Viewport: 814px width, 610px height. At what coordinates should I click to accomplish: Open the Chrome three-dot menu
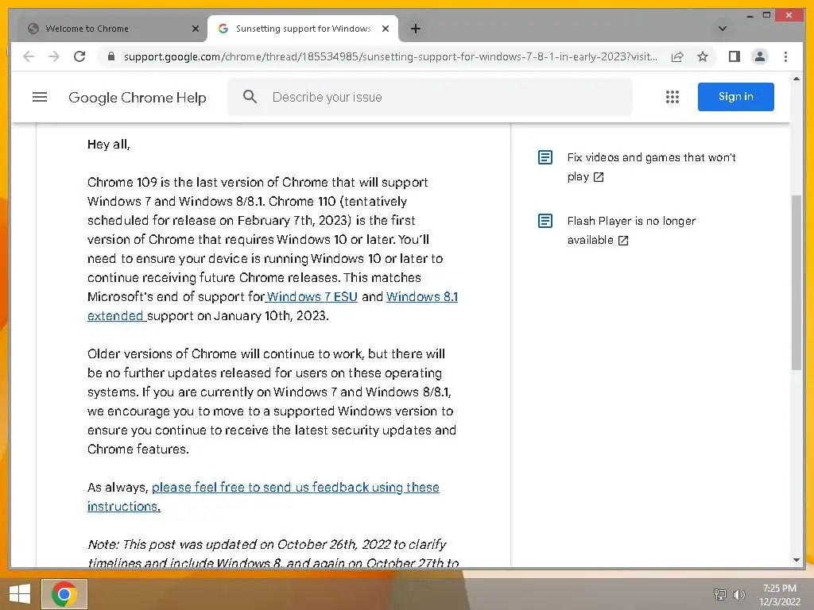coord(785,56)
